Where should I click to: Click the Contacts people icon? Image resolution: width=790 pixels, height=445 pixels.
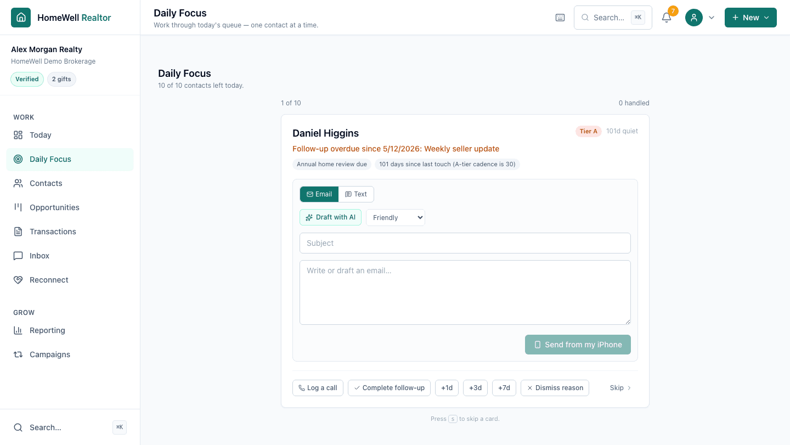pyautogui.click(x=18, y=183)
